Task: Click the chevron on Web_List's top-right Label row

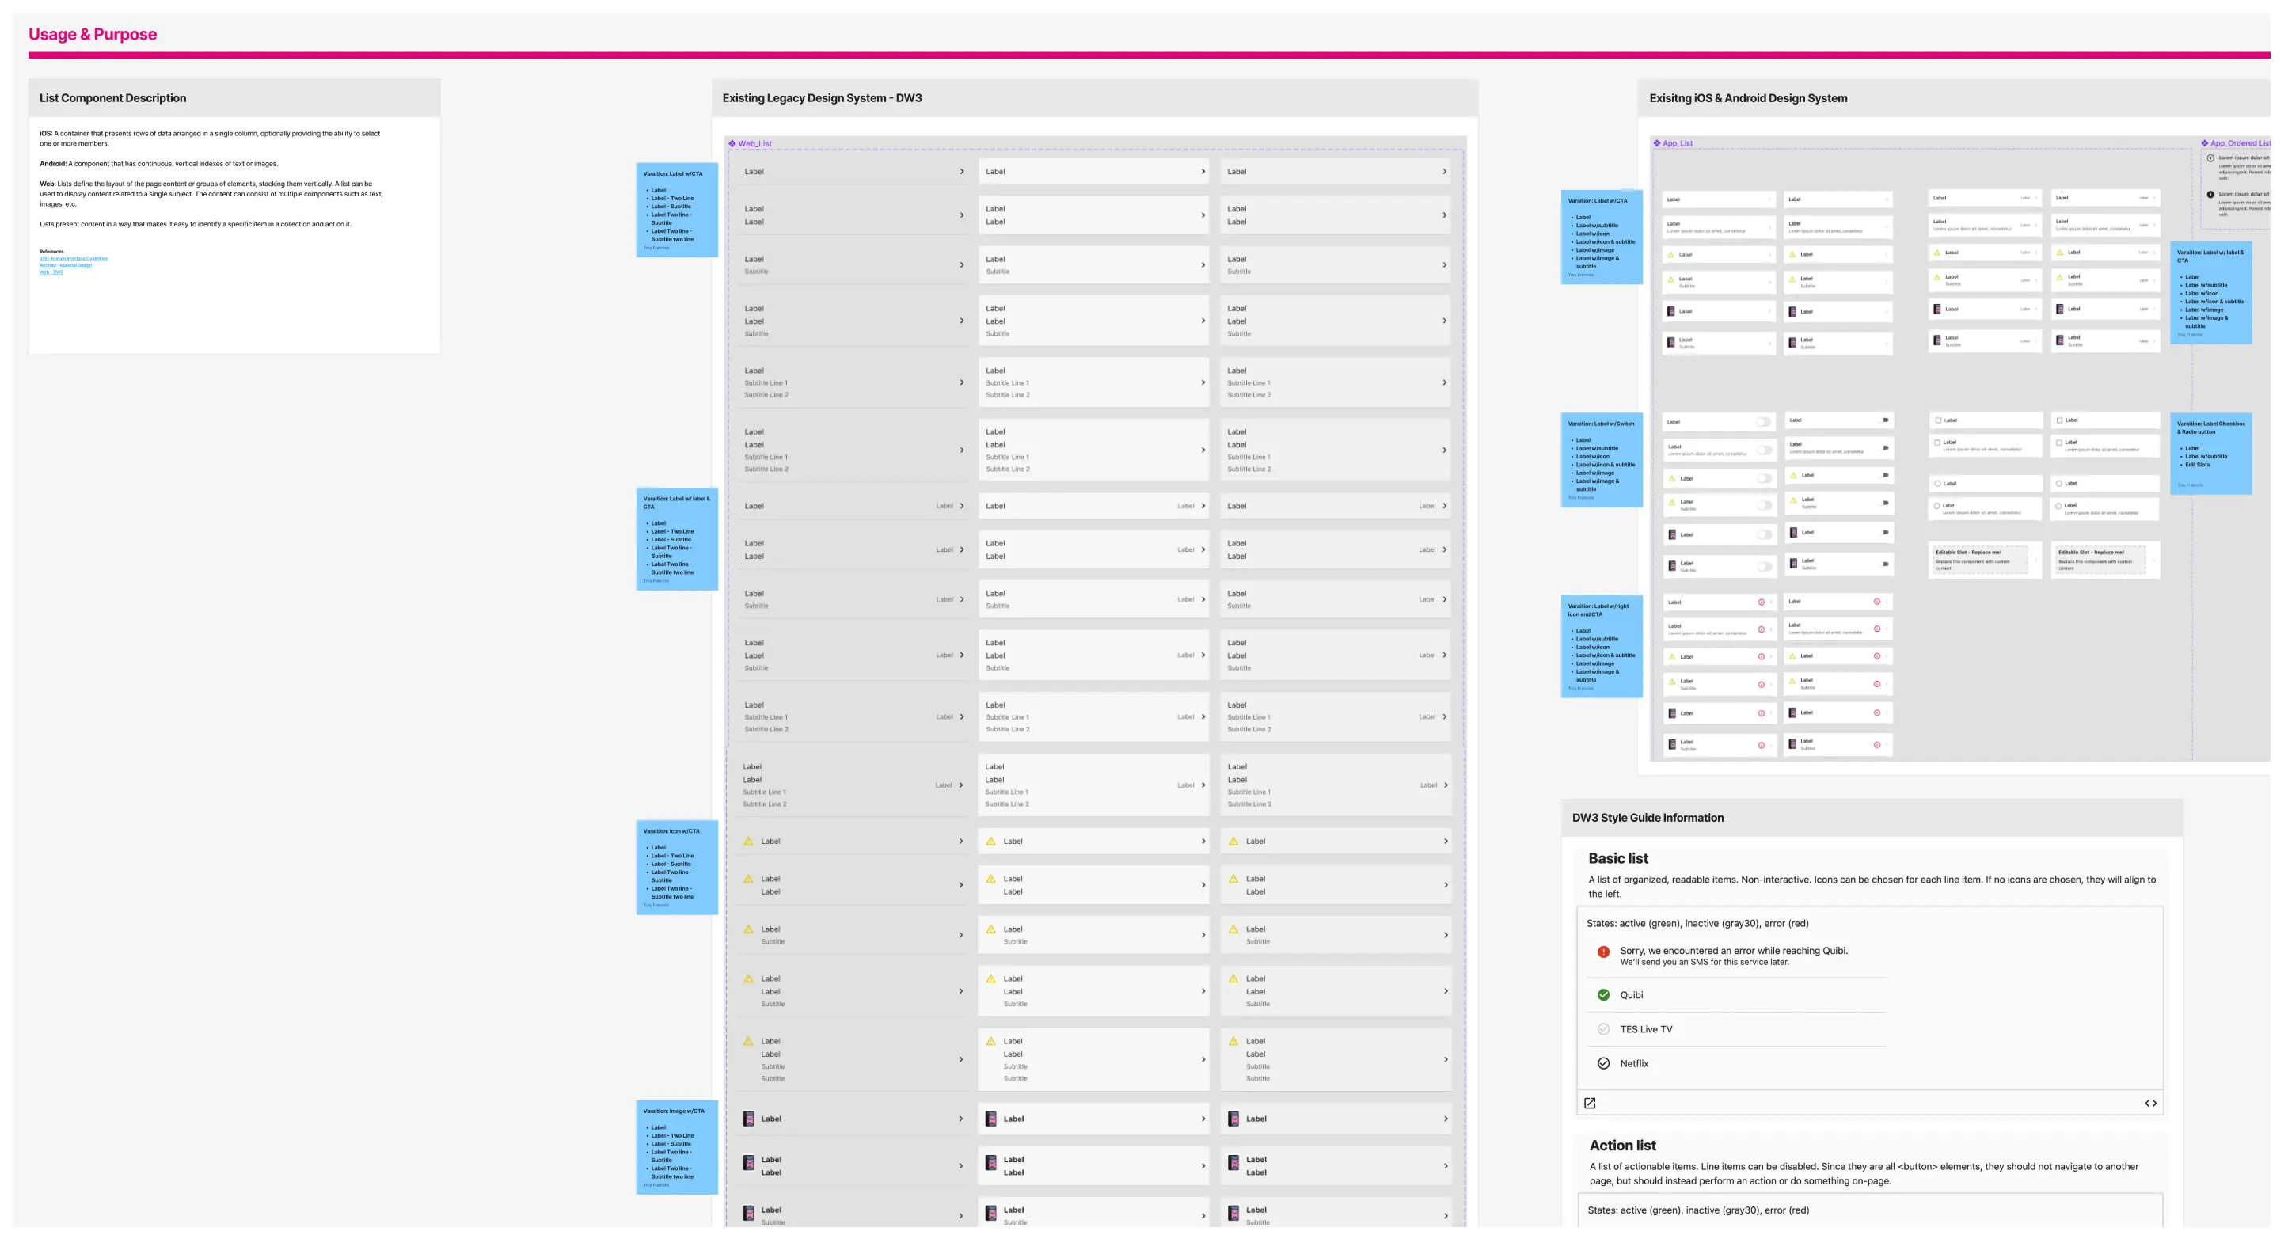Action: tap(1444, 173)
